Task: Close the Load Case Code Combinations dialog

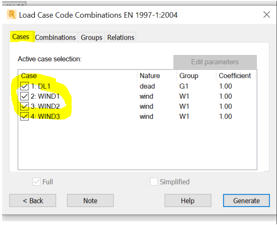Action: [267, 15]
